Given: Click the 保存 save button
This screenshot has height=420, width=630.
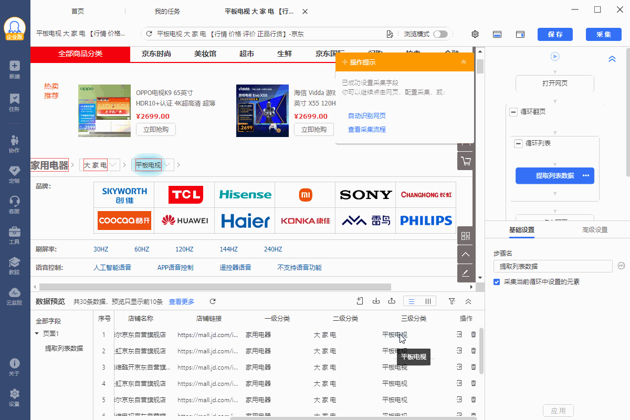Looking at the screenshot, I should coord(555,34).
